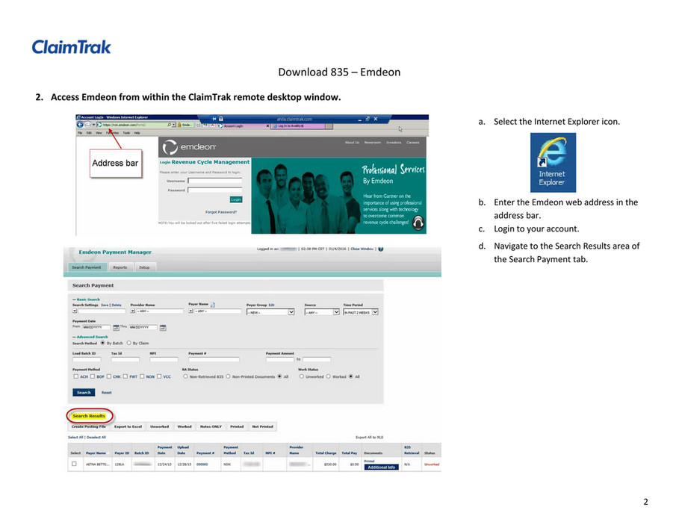Click into the Username field
The image size is (679, 525).
pos(215,181)
